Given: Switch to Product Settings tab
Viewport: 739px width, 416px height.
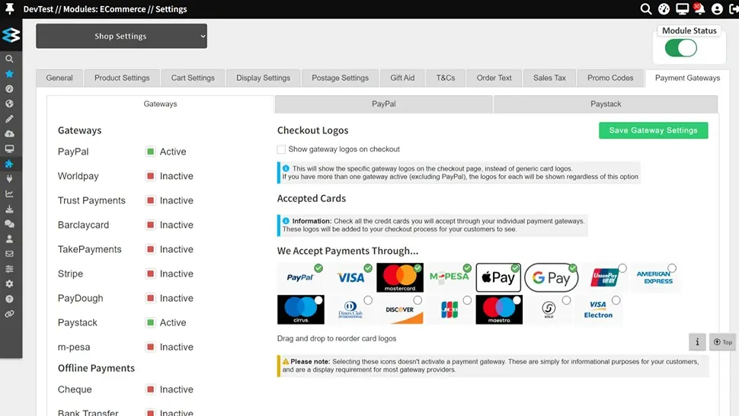Looking at the screenshot, I should coord(122,78).
